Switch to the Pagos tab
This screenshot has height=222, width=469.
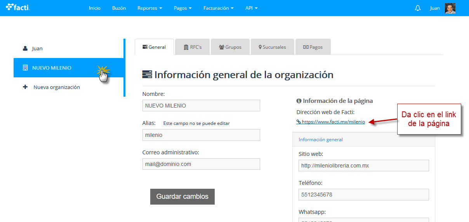pyautogui.click(x=313, y=47)
